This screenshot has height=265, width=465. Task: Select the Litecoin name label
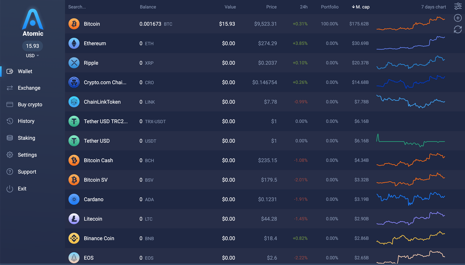[x=93, y=219]
